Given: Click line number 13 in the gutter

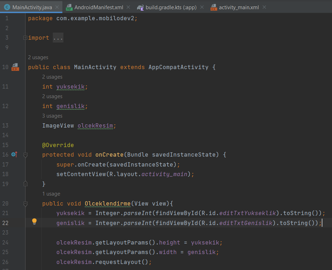Looking at the screenshot, I should coord(5,125).
